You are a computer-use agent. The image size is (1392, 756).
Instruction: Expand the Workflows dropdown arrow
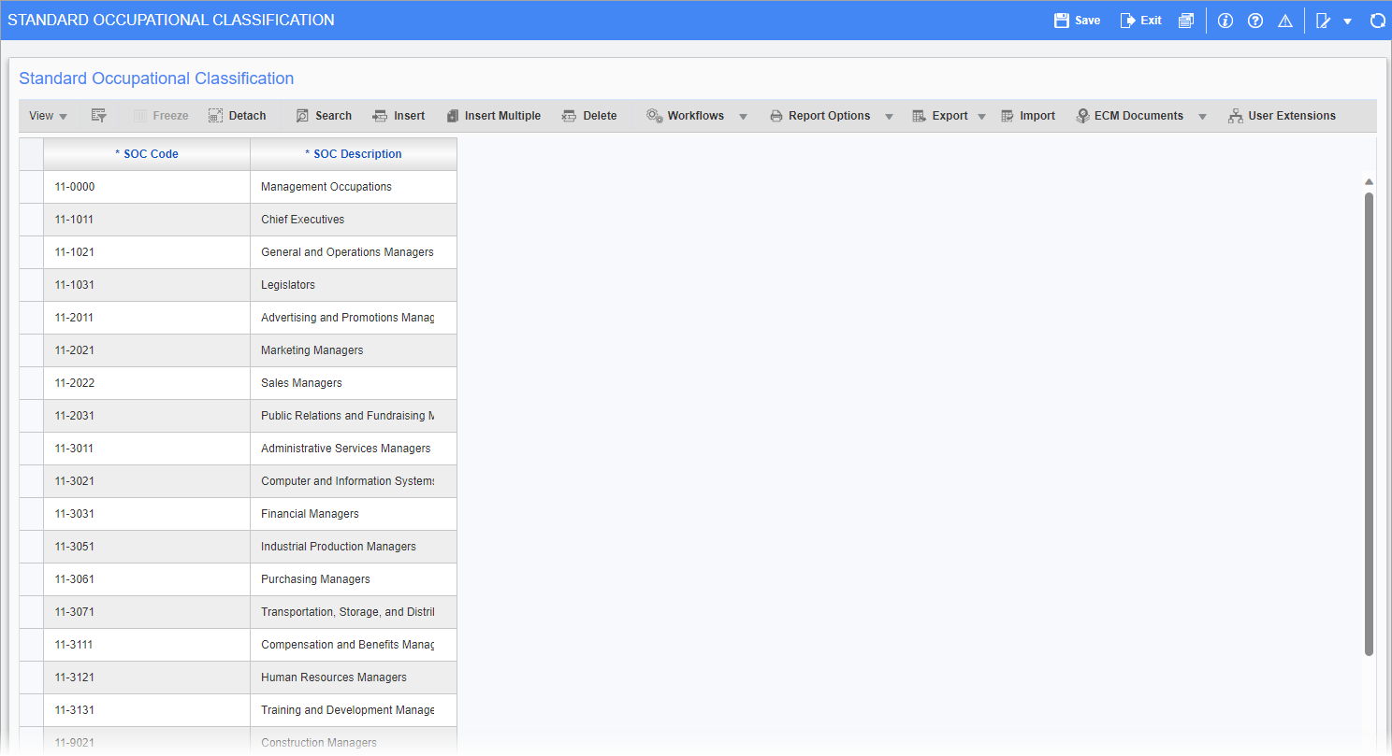(x=743, y=117)
